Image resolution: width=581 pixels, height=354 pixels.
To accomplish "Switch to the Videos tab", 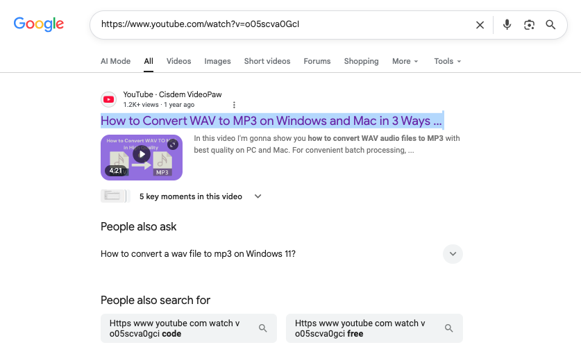I will point(178,61).
